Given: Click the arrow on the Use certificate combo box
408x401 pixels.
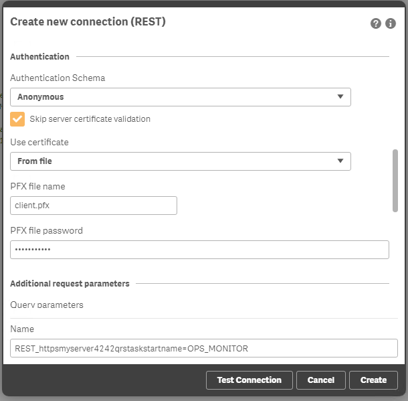Looking at the screenshot, I should 340,161.
